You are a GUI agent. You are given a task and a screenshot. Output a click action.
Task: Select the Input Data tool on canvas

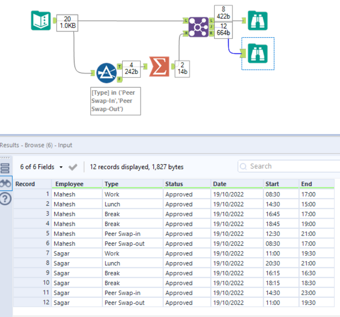pyautogui.click(x=41, y=21)
